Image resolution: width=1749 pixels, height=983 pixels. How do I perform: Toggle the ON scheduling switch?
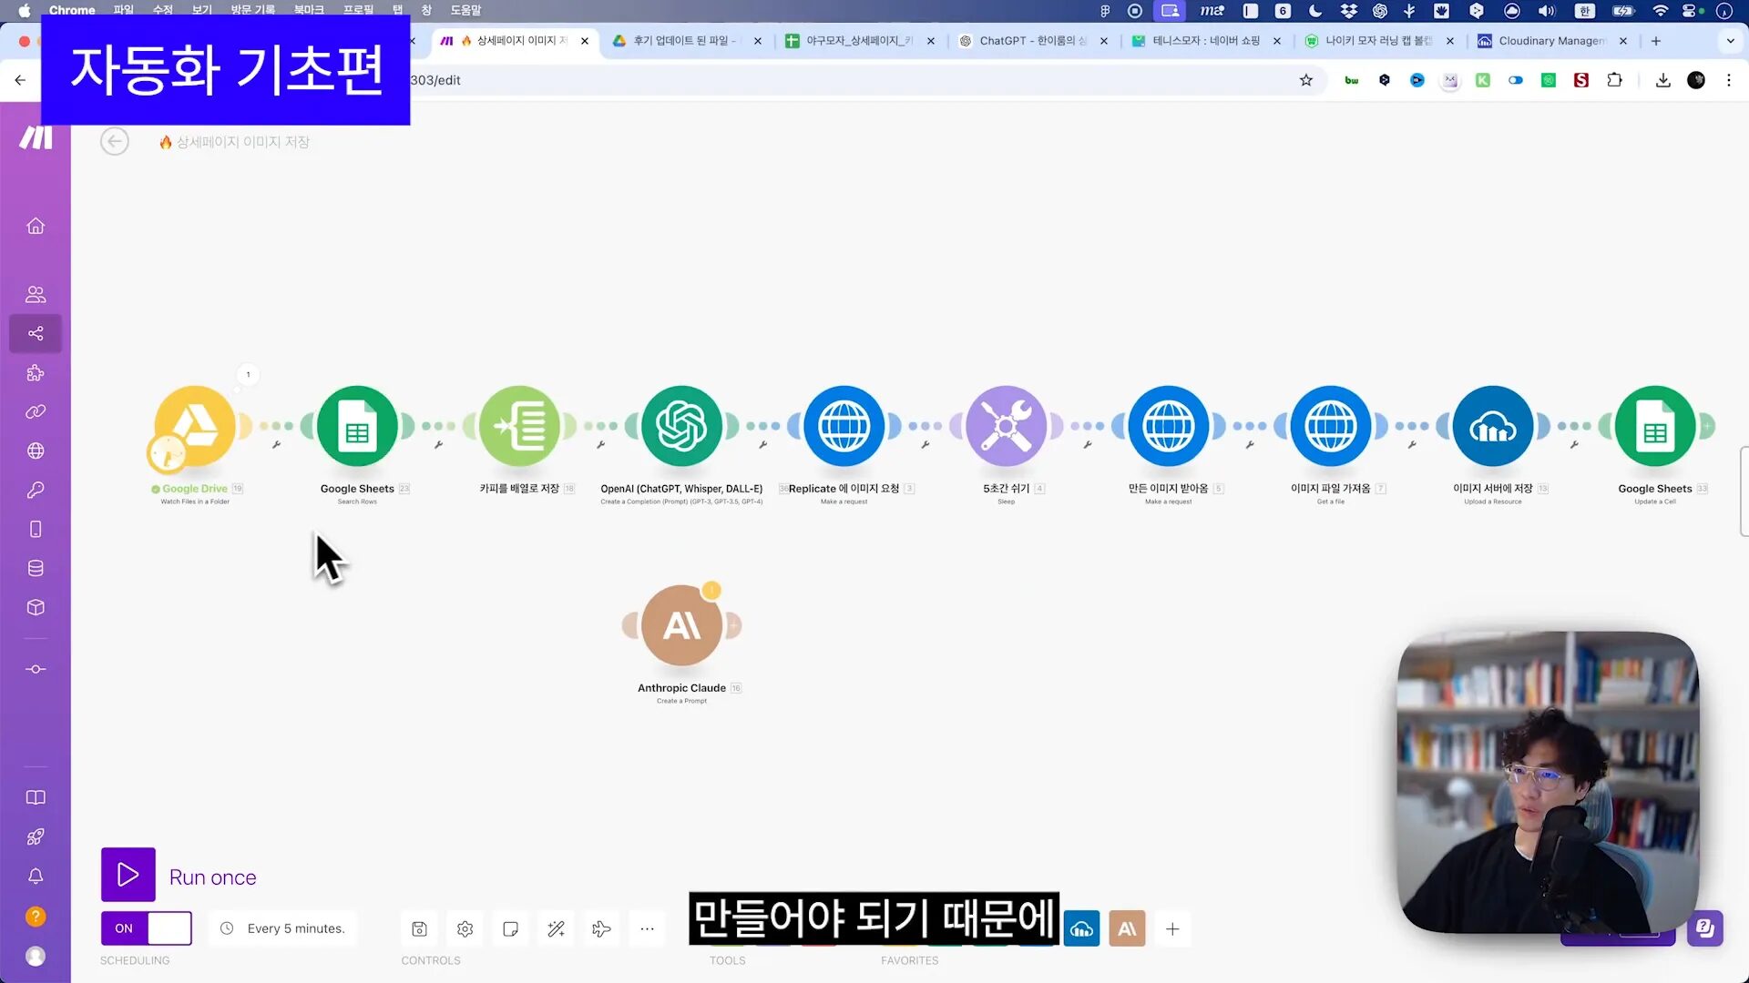pyautogui.click(x=146, y=927)
